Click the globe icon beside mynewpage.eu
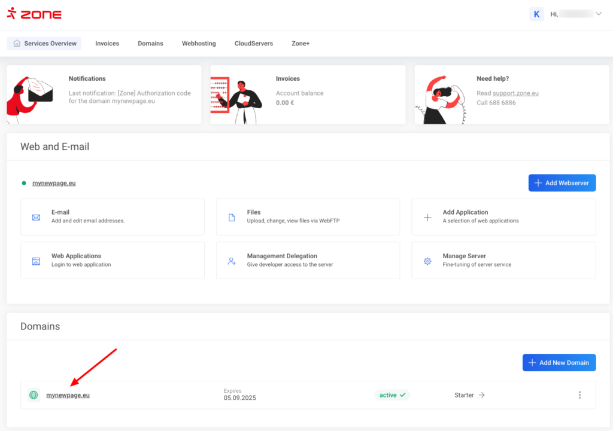This screenshot has height=431, width=613. tap(34, 395)
